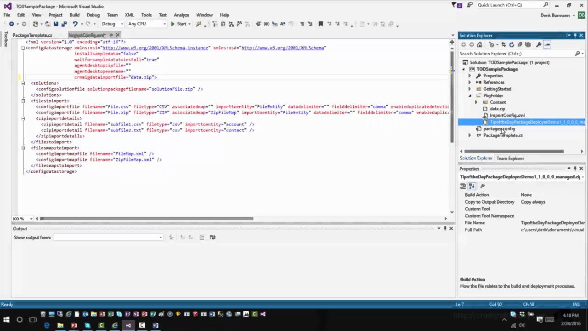Switch to the PackageTemplate.cs tab
Viewport: 588px width, 331px height.
[x=32, y=35]
